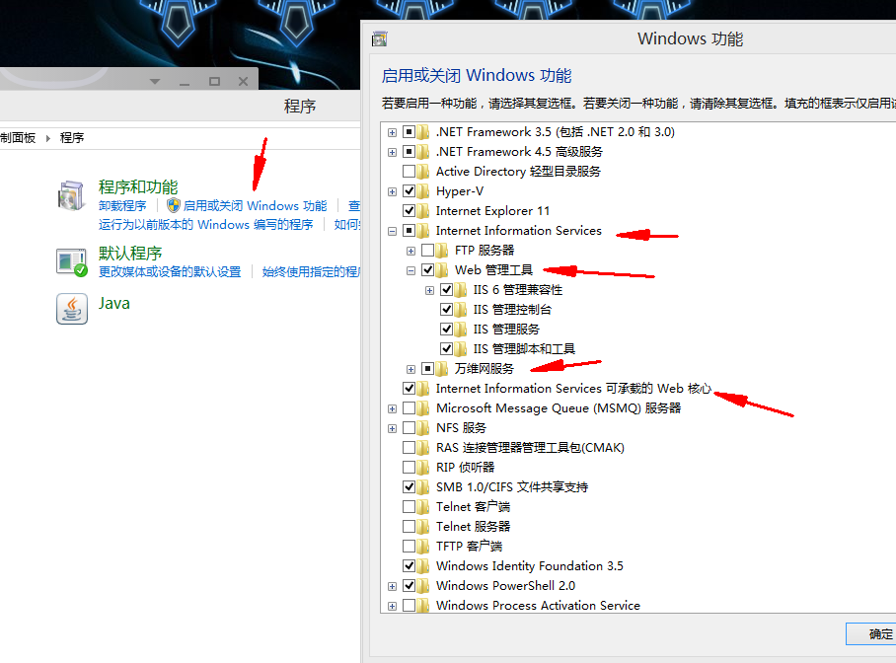Collapse the Web 管理工具 node

tap(411, 270)
